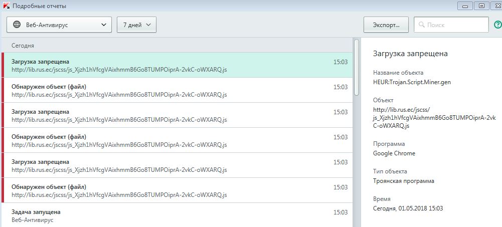Expand the Веб-Антивирус component dropdown
Image resolution: width=502 pixels, height=227 pixels.
coord(59,25)
